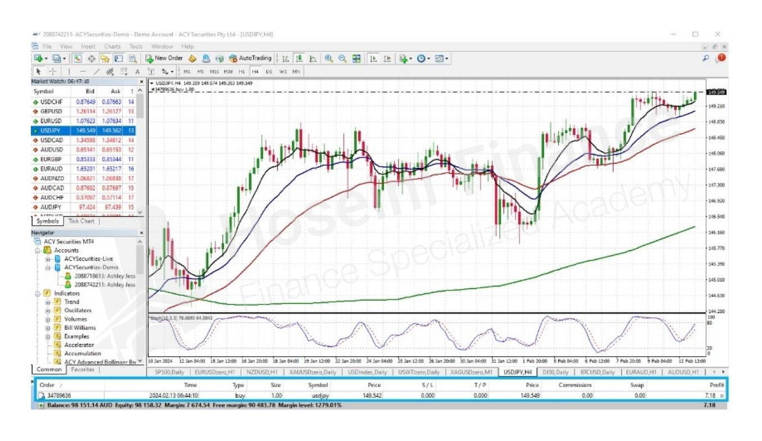Select the trendline drawing tool
The height and width of the screenshot is (441, 762).
96,71
